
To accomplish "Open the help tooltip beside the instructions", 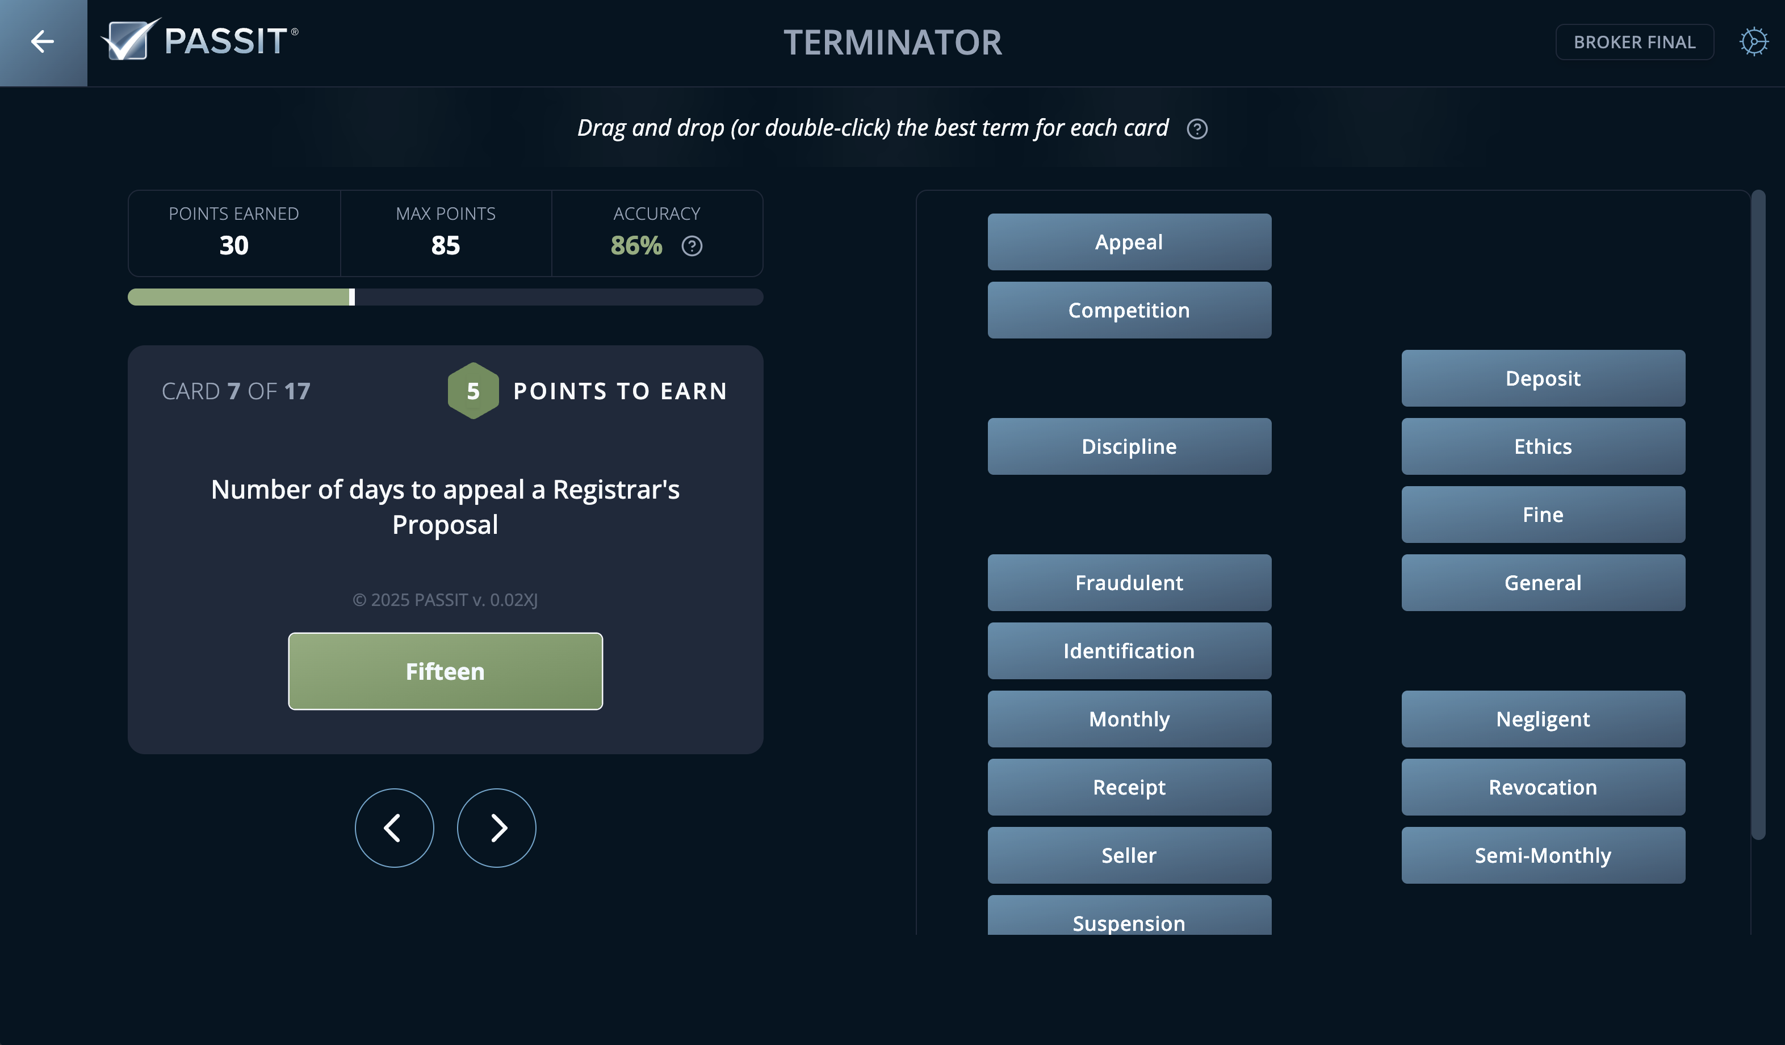I will pyautogui.click(x=1197, y=129).
